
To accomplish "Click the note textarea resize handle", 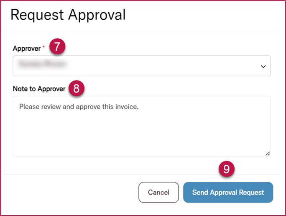I will (268, 154).
